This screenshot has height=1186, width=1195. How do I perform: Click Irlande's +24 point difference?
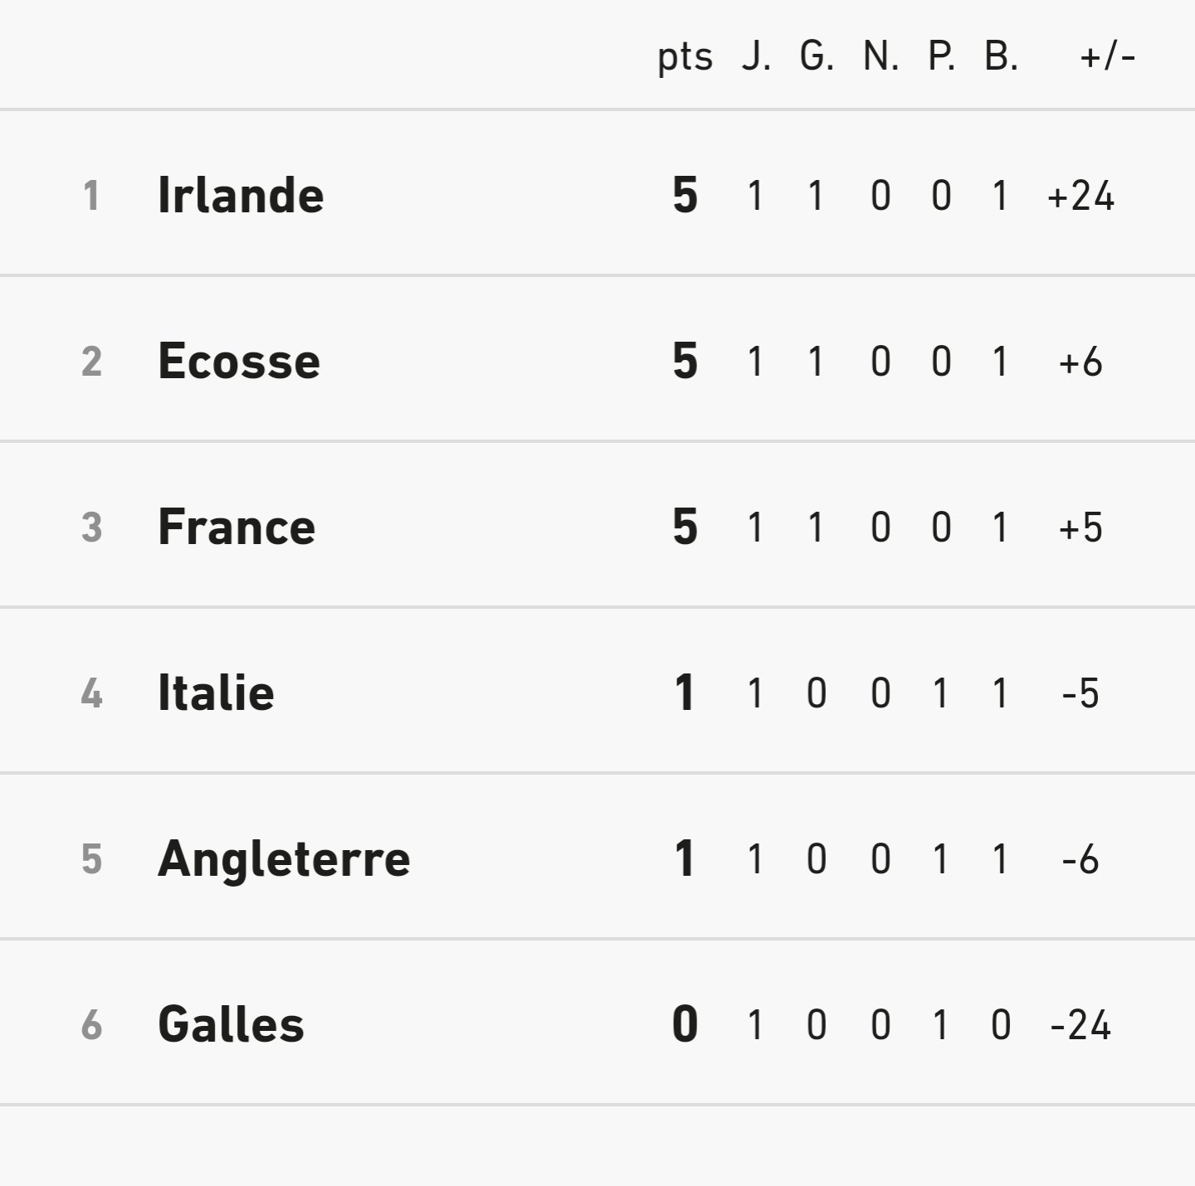(x=1080, y=196)
